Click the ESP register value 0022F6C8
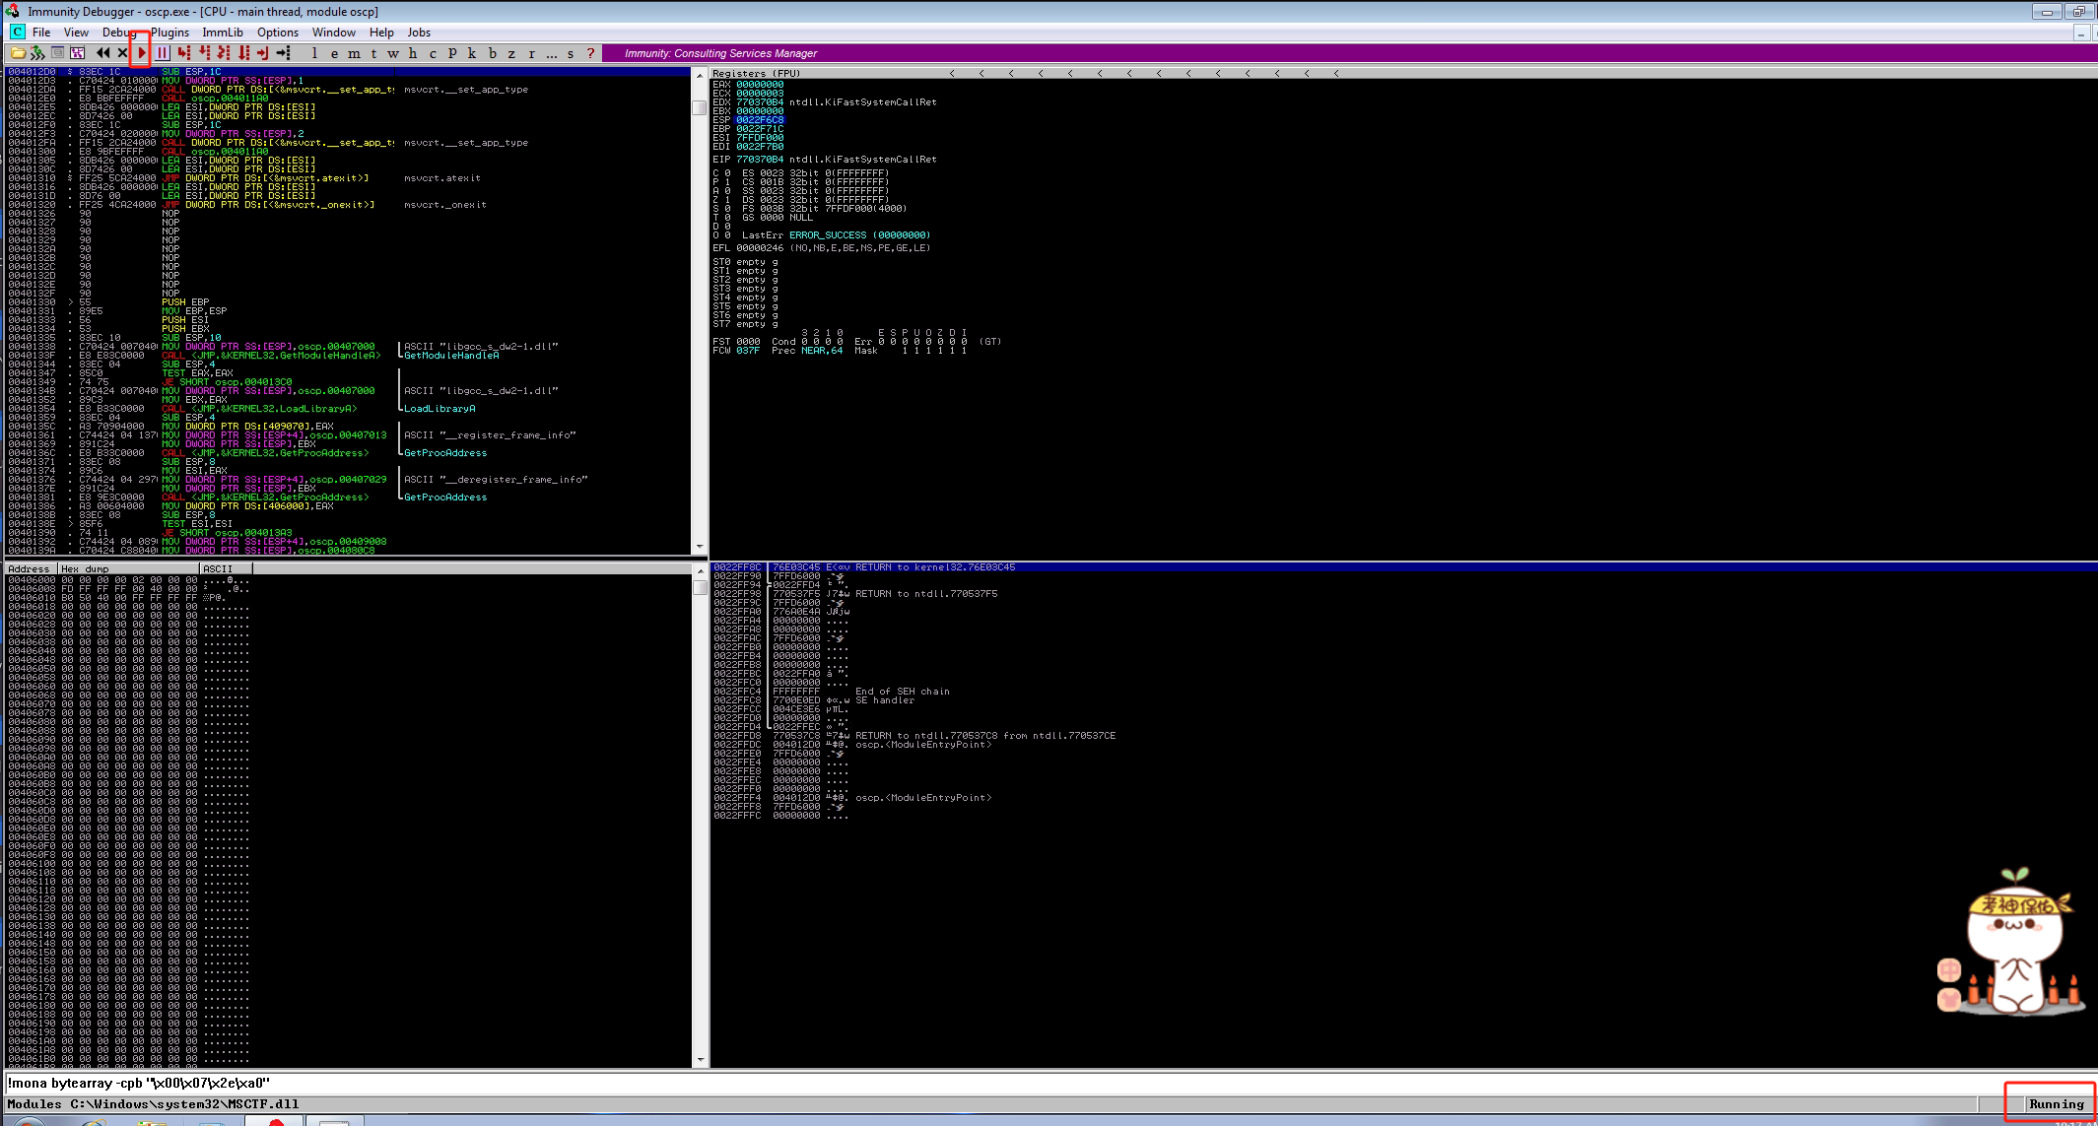2098x1126 pixels. (x=760, y=120)
